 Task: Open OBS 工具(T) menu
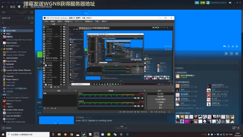click(x=97, y=21)
